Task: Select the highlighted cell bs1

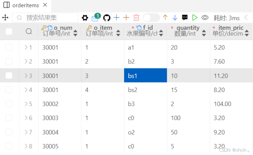Action: (146, 75)
